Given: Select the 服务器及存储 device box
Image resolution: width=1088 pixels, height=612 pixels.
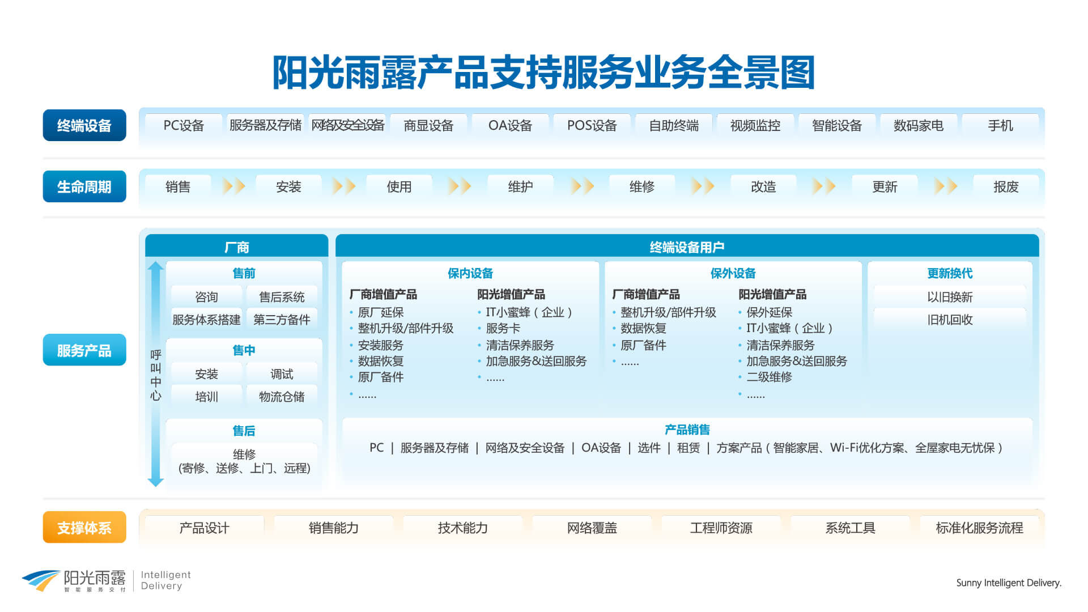Looking at the screenshot, I should (x=265, y=125).
